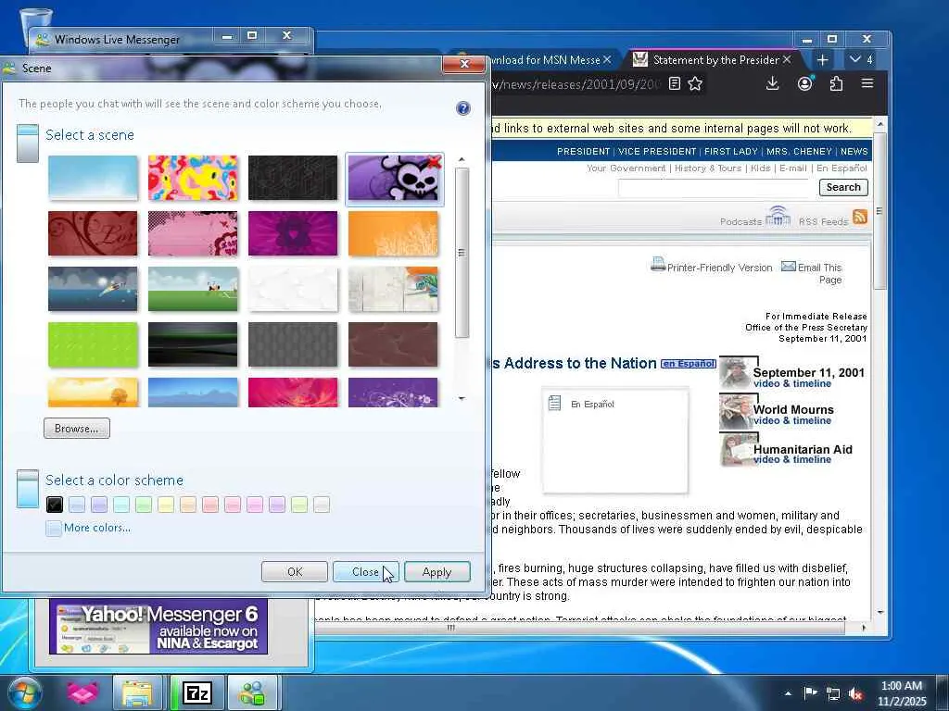The width and height of the screenshot is (949, 711).
Task: Show hidden system tray icons
Action: [788, 693]
